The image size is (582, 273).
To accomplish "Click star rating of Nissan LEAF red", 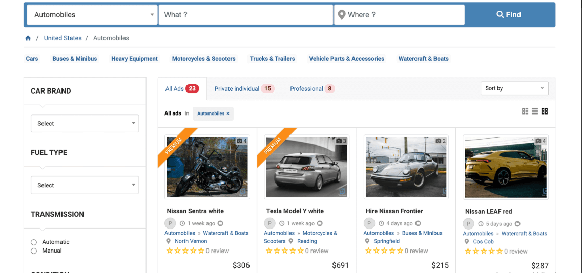I will [x=484, y=251].
